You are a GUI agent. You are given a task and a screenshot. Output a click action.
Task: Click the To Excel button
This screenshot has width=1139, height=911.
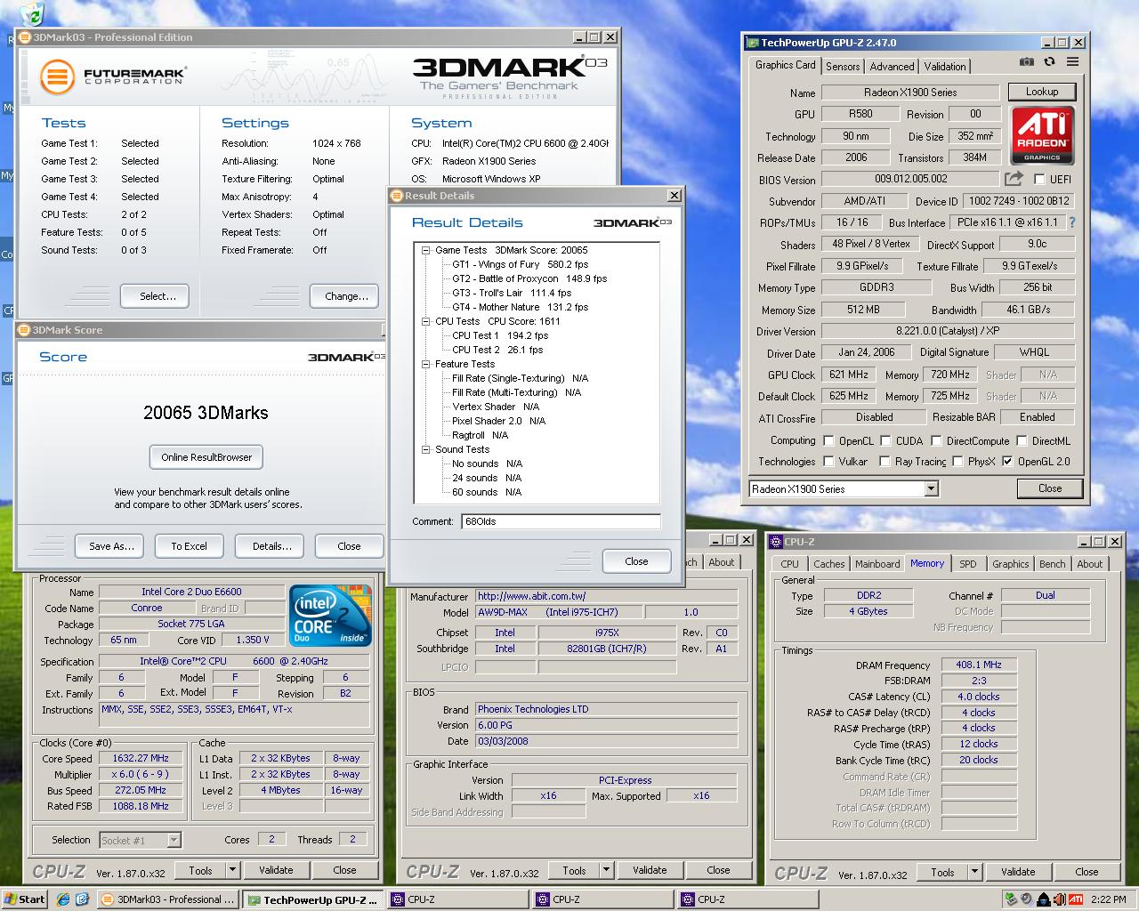coord(189,546)
